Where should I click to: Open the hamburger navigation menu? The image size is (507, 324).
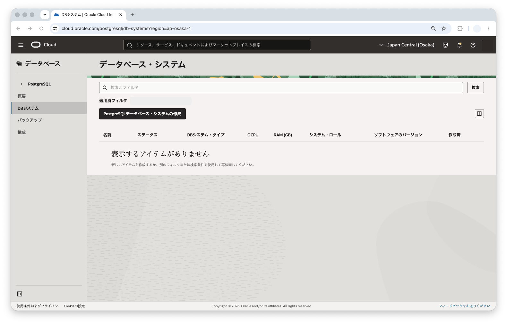click(x=21, y=45)
